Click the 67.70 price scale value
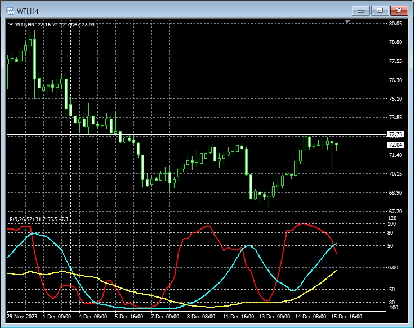The image size is (415, 328). (x=395, y=212)
